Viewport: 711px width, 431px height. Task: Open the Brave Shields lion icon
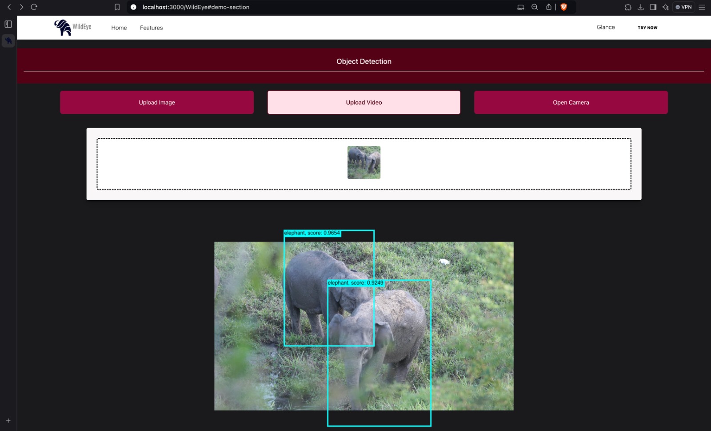click(x=564, y=7)
